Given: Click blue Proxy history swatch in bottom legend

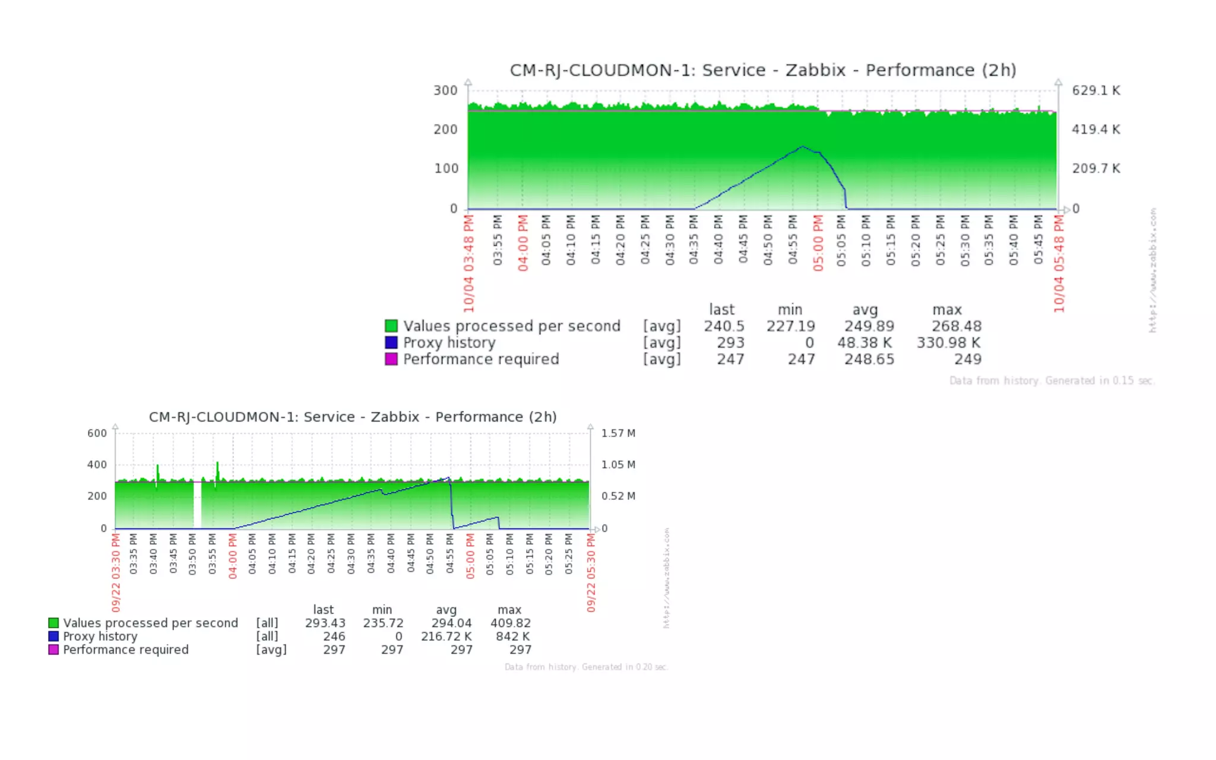Looking at the screenshot, I should pos(53,636).
